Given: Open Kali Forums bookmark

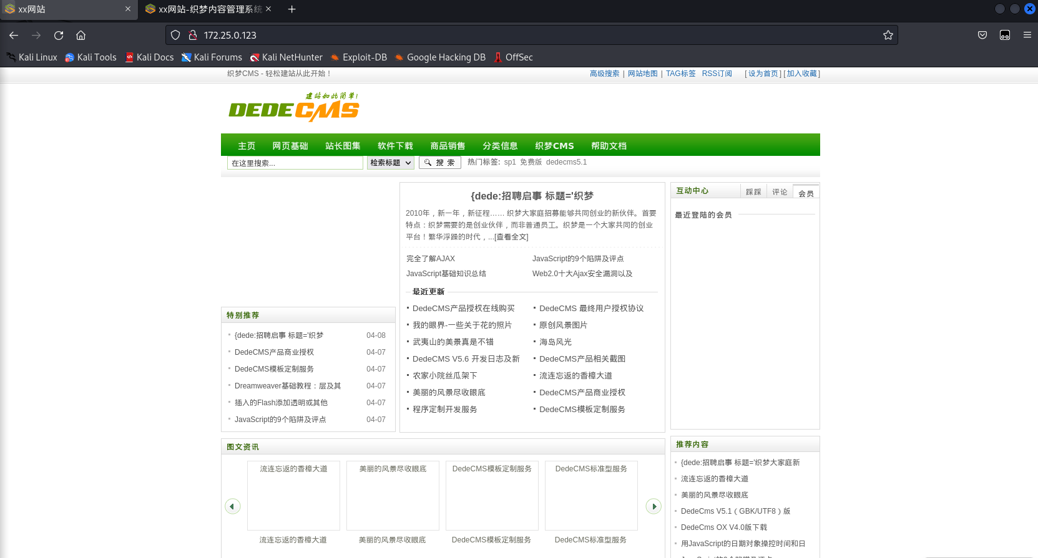Looking at the screenshot, I should click(x=212, y=57).
